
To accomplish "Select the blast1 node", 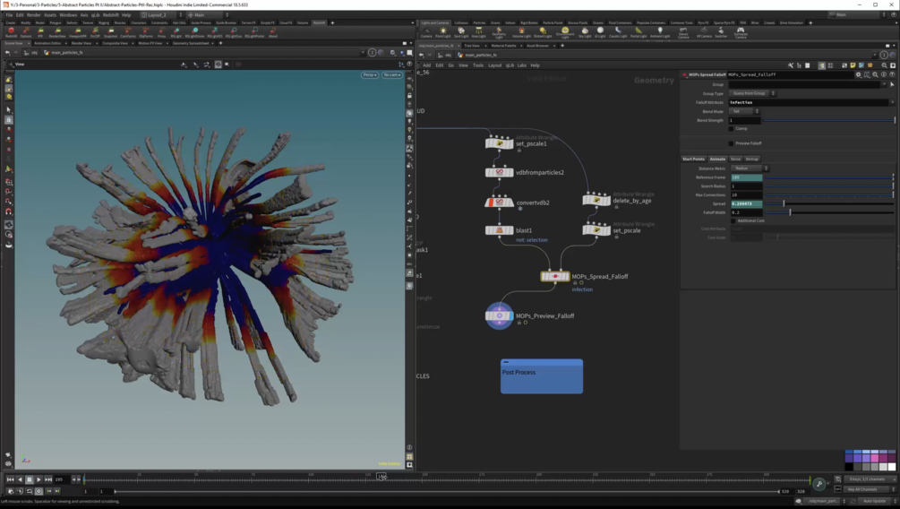I will pos(499,230).
